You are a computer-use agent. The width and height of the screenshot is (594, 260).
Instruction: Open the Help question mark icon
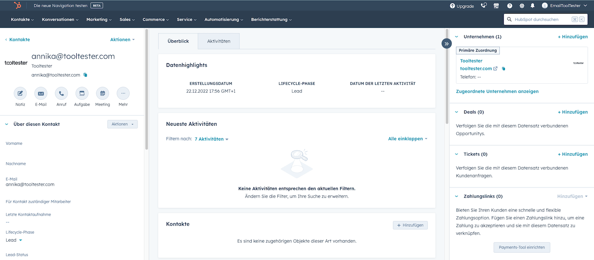coord(510,6)
